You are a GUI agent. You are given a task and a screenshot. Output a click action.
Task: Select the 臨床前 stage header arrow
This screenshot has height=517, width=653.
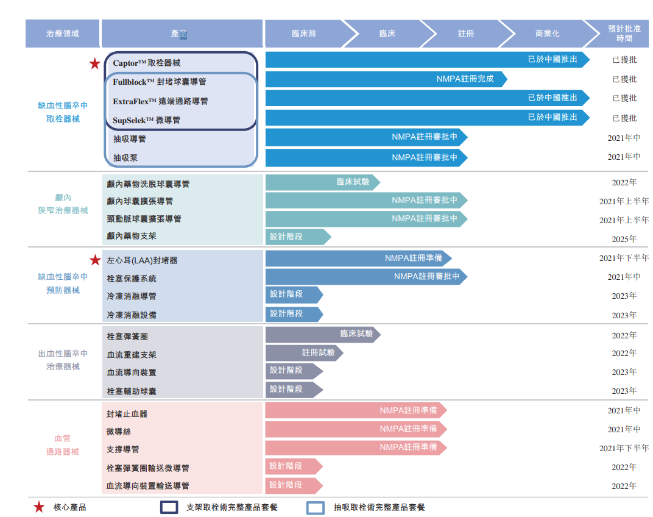click(304, 34)
